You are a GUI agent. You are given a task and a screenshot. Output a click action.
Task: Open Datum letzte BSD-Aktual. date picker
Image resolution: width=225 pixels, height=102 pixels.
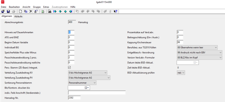[195, 63]
